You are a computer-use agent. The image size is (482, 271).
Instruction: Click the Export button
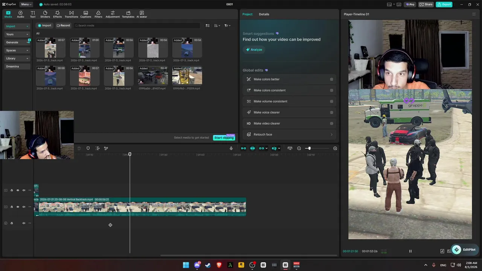444,5
